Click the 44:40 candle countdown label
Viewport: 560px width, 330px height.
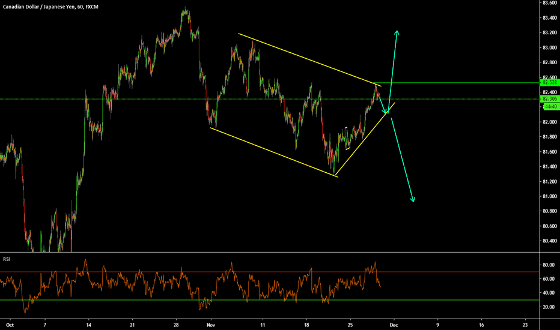[x=550, y=106]
